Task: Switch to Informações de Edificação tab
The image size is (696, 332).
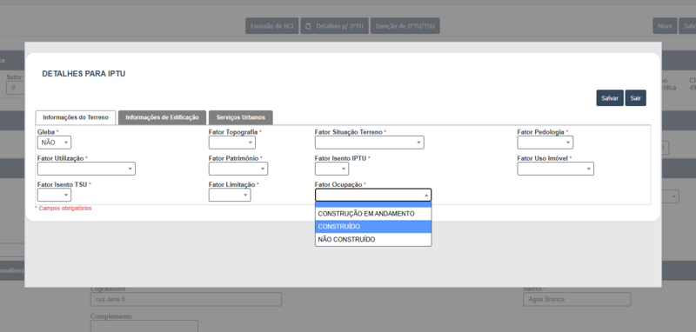Action: pos(162,117)
